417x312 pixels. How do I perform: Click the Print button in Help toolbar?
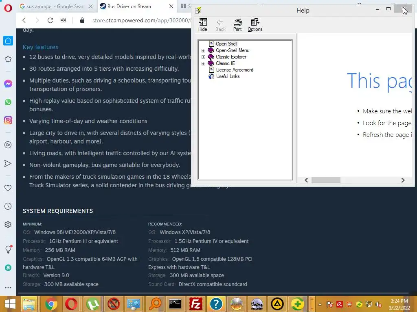[x=237, y=25]
